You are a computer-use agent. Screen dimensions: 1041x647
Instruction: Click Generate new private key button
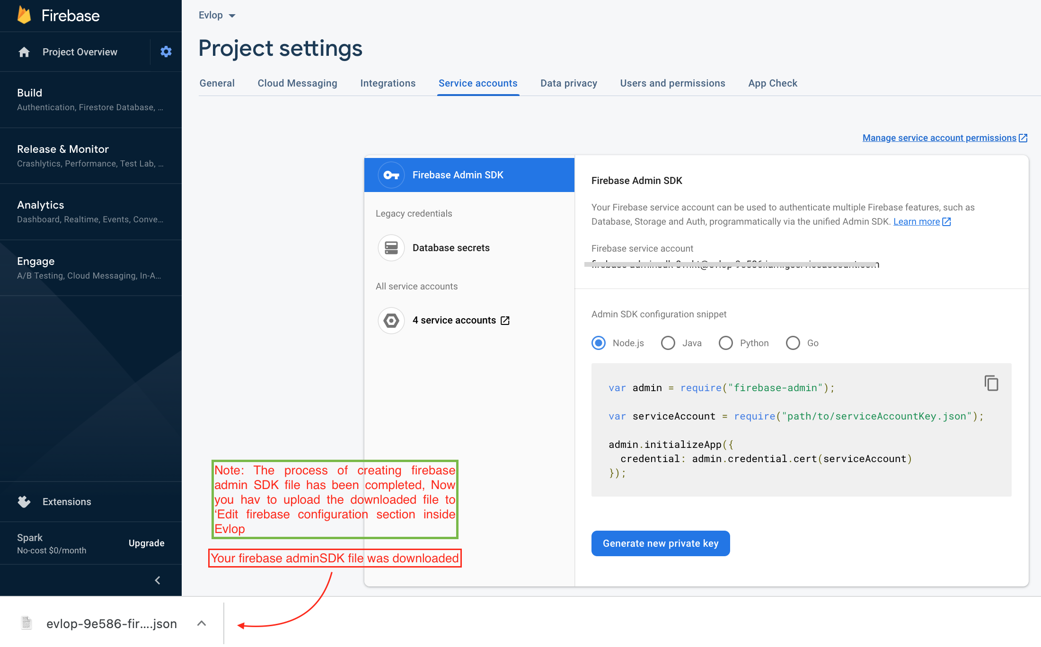coord(661,543)
